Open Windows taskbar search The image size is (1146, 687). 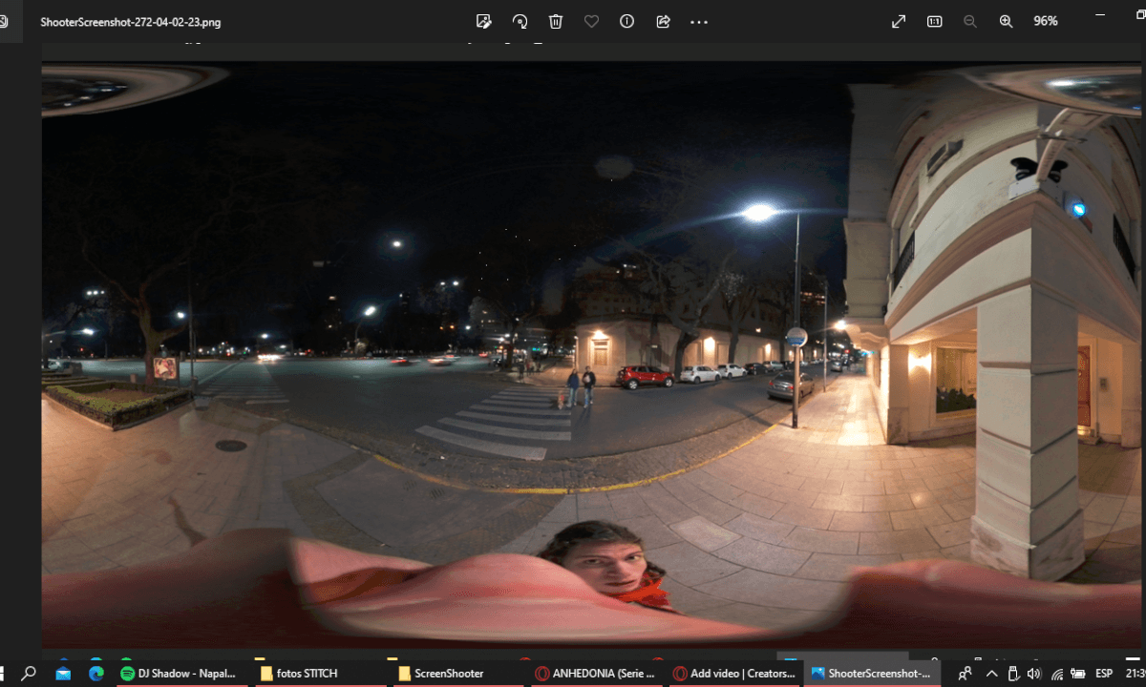pyautogui.click(x=29, y=674)
